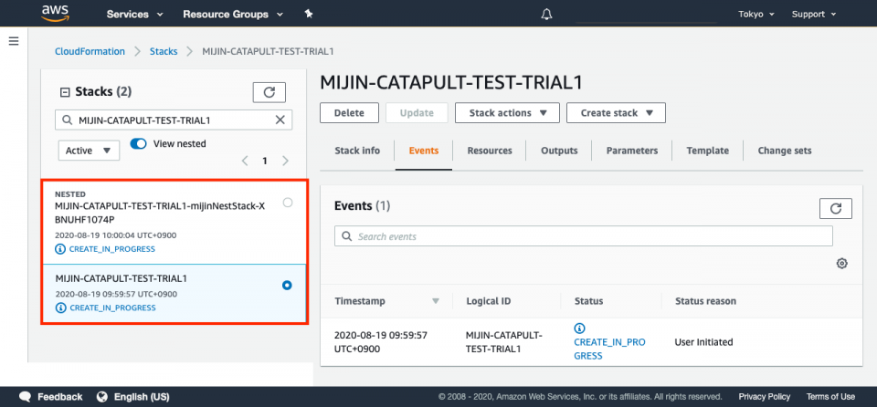Select the mijinNestStack nested stack radio
This screenshot has width=877, height=407.
click(x=288, y=203)
